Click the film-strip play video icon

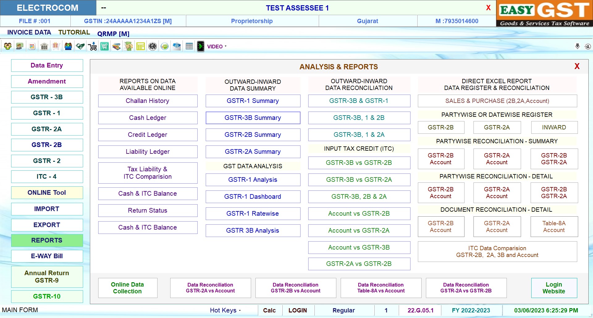[x=201, y=47]
